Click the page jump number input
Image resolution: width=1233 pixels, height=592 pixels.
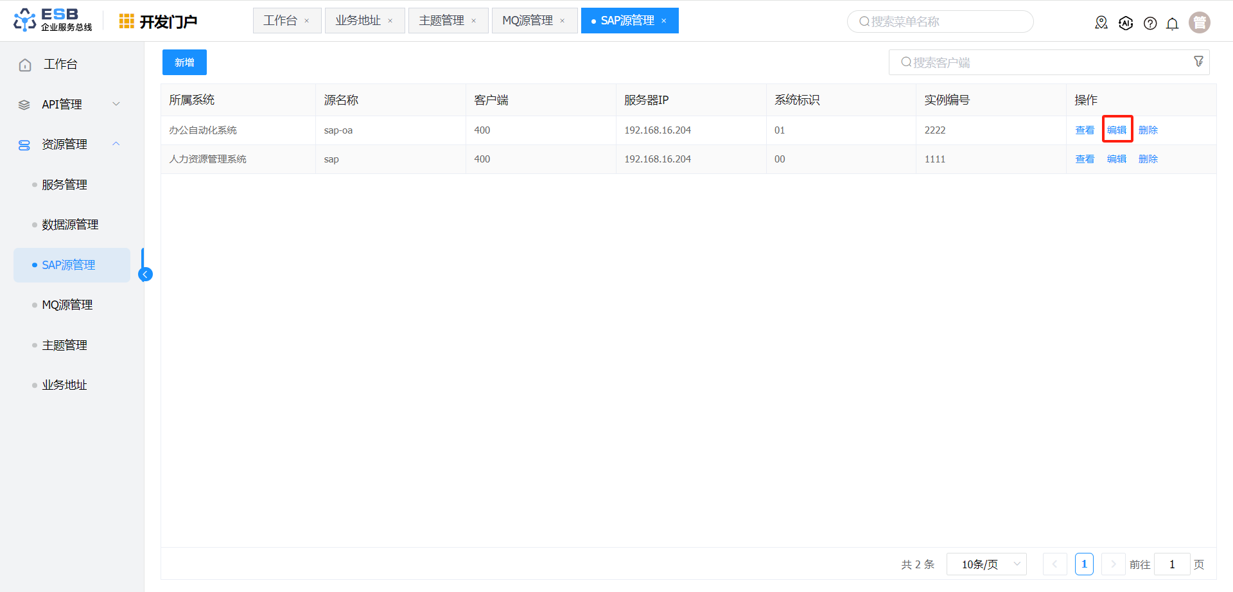point(1171,564)
